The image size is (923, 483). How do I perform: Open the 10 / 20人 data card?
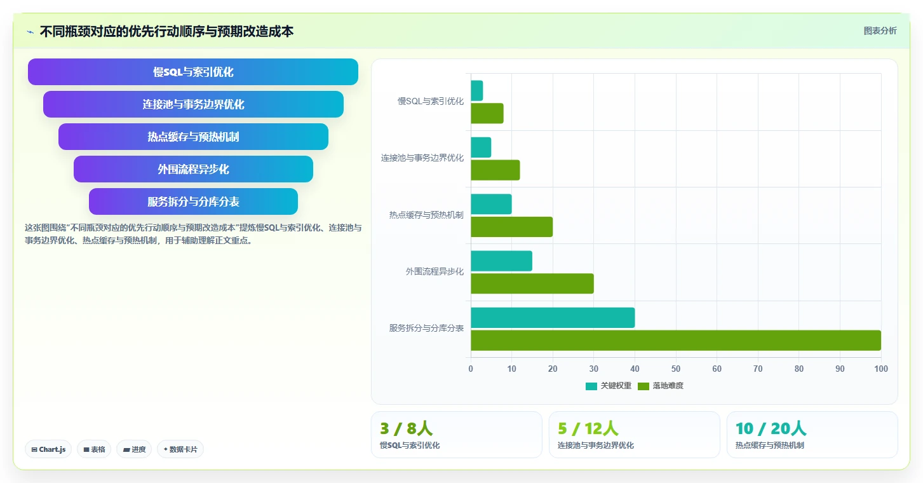[812, 435]
